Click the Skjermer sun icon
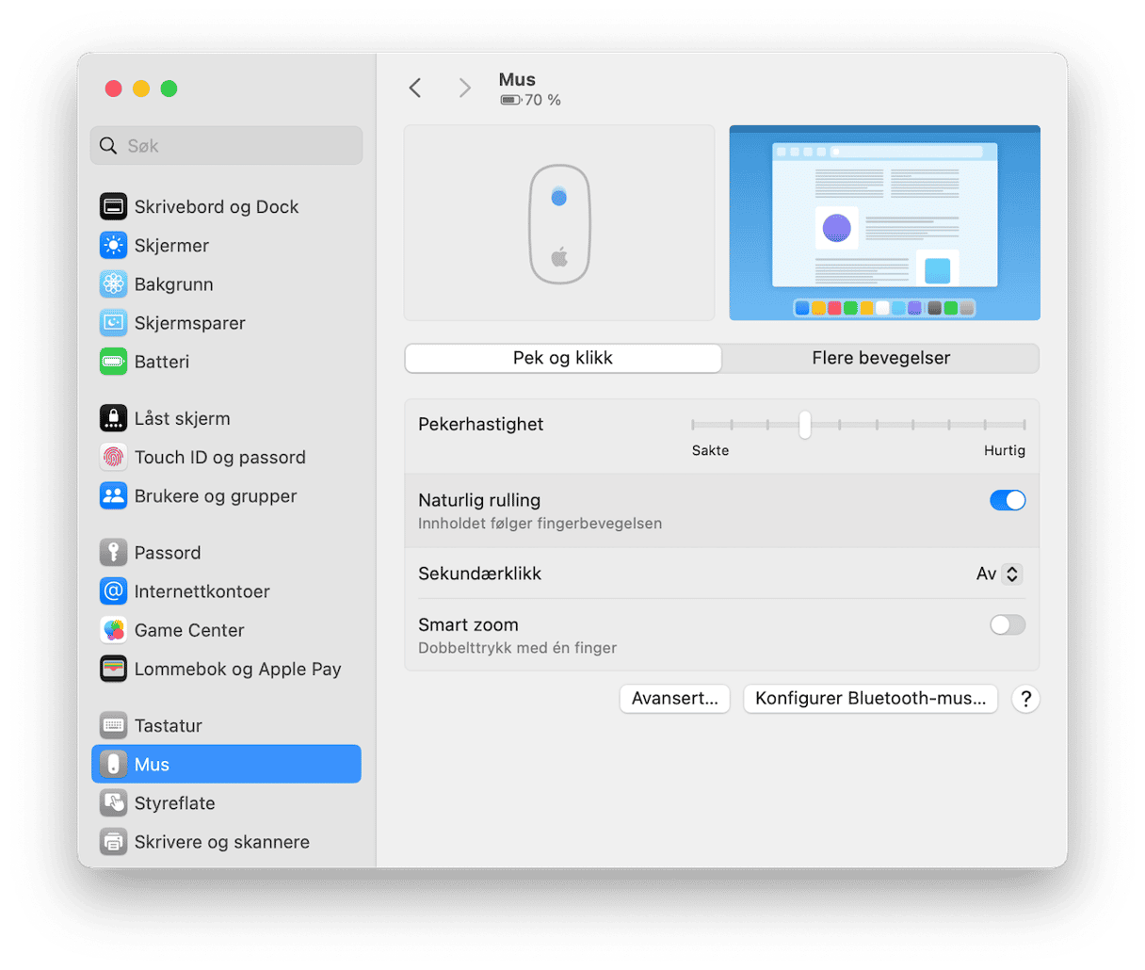This screenshot has height=970, width=1145. (113, 245)
